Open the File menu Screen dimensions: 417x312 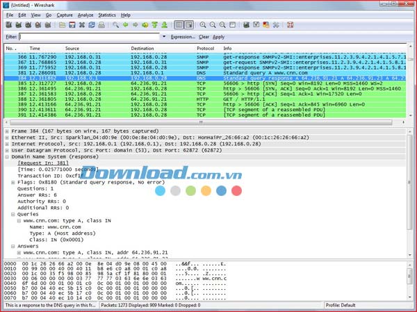coord(10,15)
